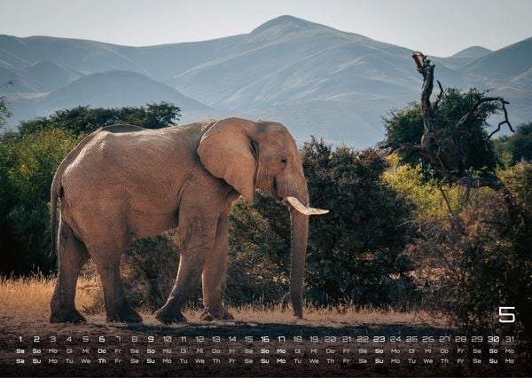This screenshot has width=532, height=378.
Task: Select the highlighted day 23
Action: coord(379,339)
